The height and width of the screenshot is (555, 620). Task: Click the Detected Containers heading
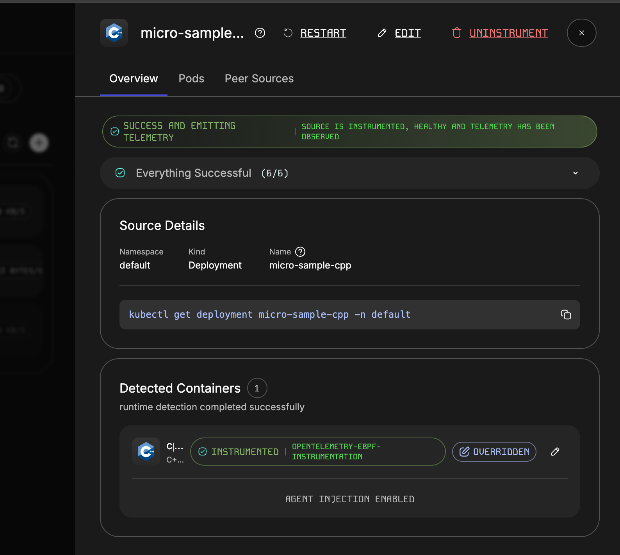pos(180,388)
